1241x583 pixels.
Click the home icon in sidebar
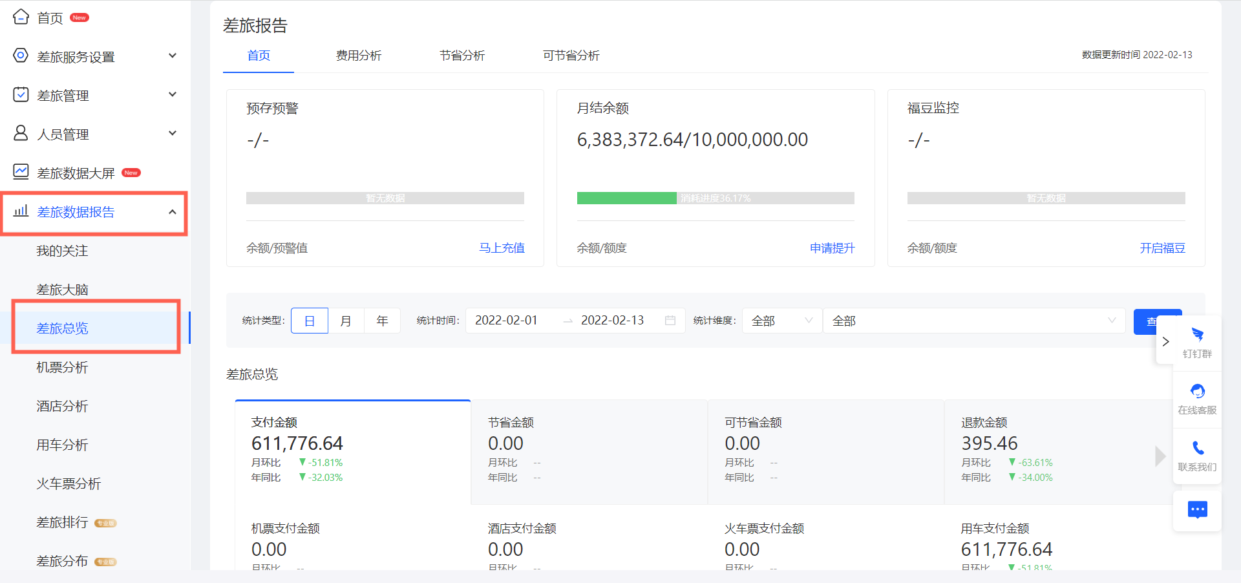click(x=21, y=17)
